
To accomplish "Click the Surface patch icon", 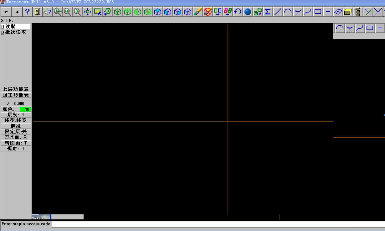I will [338, 12].
